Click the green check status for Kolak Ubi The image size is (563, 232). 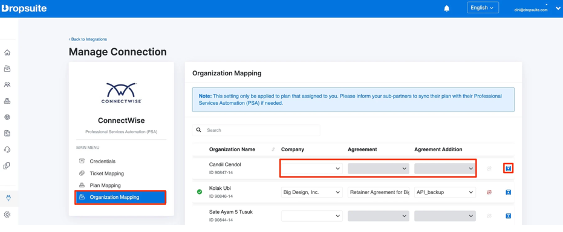(x=200, y=192)
